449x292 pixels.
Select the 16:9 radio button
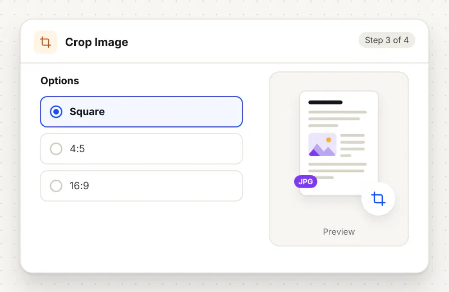click(x=56, y=186)
